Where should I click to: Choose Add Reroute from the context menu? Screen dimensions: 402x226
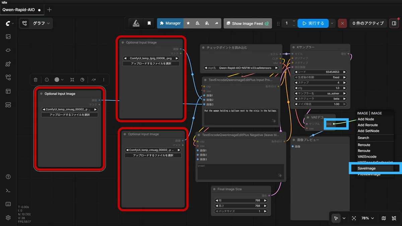click(x=367, y=125)
